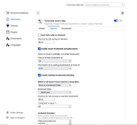Switch to the Permissions tab
This screenshot has width=137, height=125.
point(66,28)
